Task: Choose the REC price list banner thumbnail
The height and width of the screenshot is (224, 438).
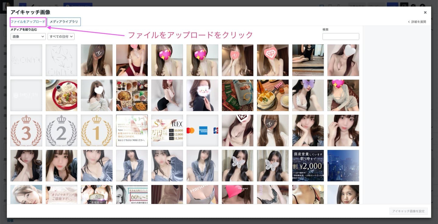Action: click(167, 131)
